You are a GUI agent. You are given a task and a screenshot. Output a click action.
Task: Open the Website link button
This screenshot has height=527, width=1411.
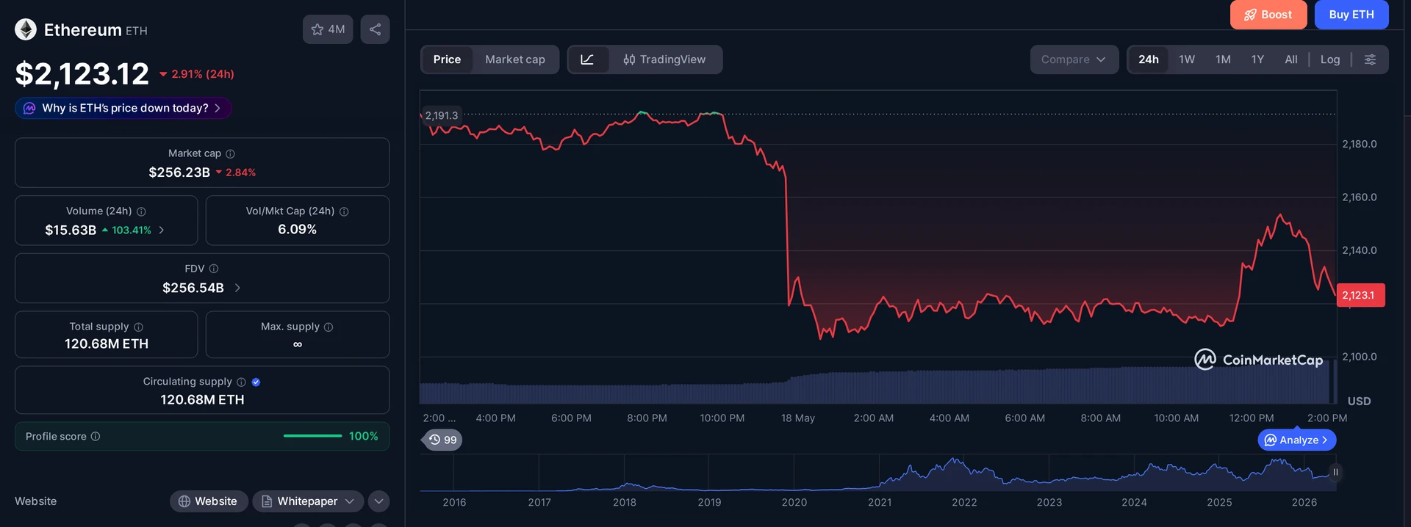[209, 501]
